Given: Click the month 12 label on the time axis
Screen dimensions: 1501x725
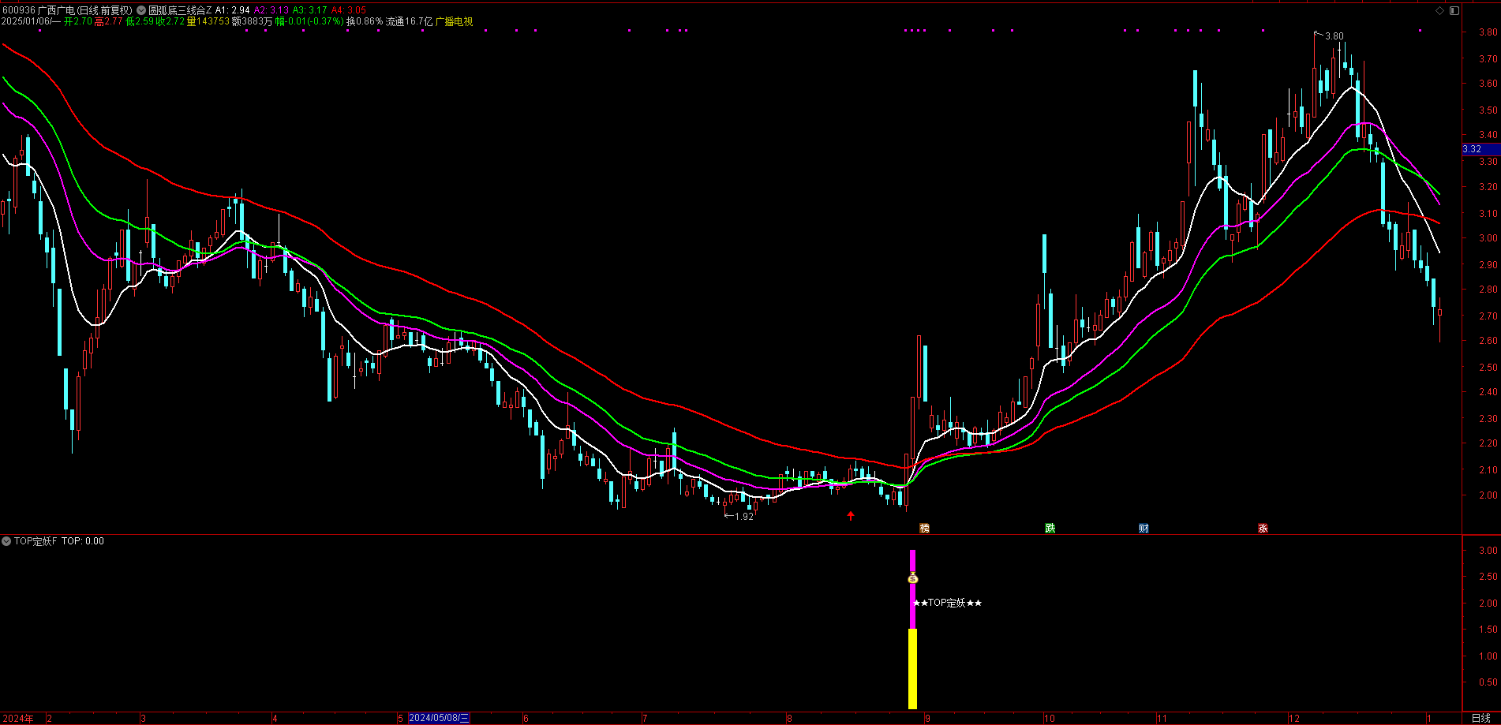Looking at the screenshot, I should coord(1293,718).
